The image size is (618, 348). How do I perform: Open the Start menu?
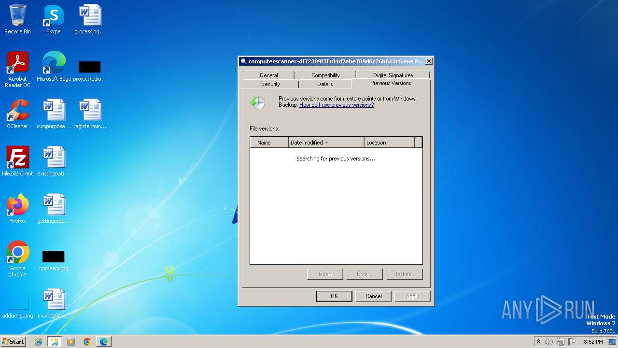[x=14, y=342]
